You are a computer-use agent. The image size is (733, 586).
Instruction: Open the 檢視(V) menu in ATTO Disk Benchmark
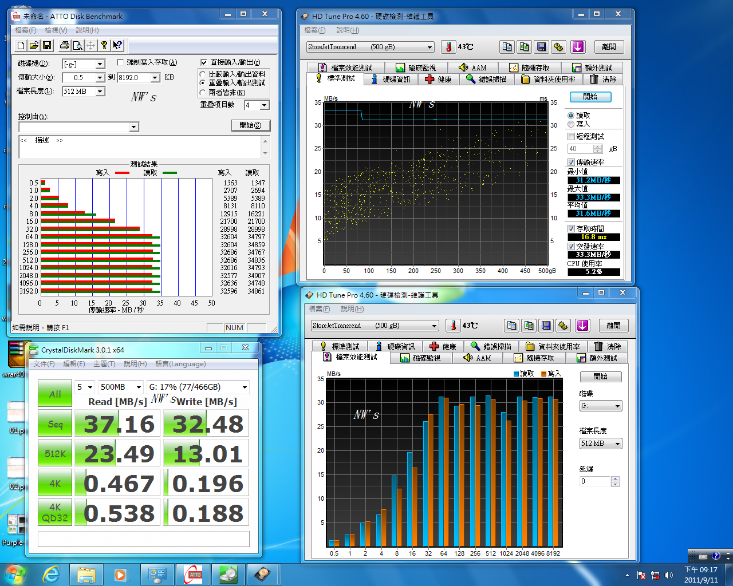tap(56, 30)
